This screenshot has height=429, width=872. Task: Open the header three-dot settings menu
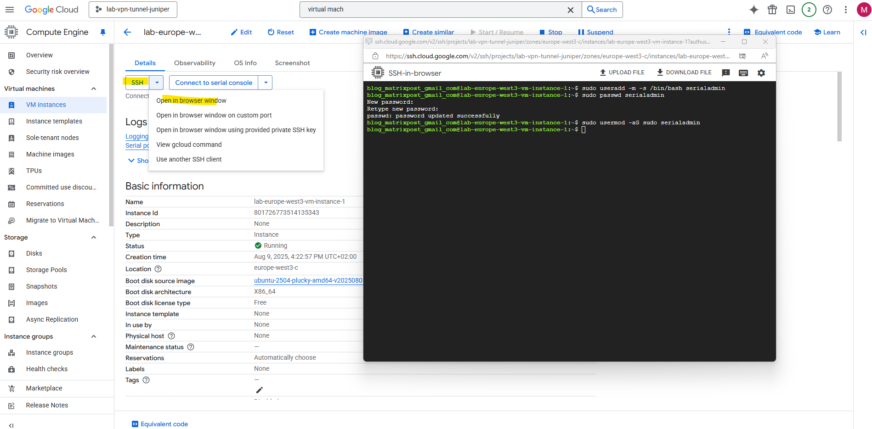tap(846, 10)
